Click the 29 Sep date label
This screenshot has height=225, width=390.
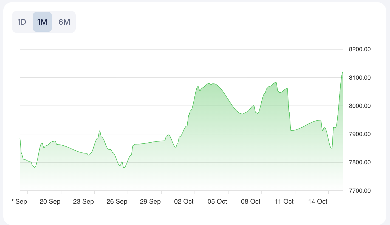tap(150, 202)
